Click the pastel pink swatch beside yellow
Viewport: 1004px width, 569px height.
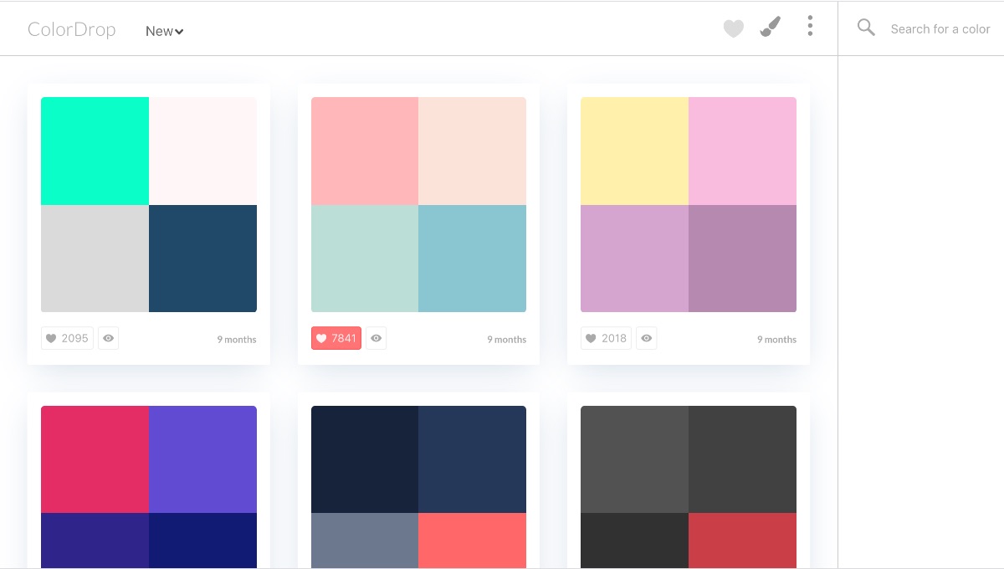click(x=742, y=151)
